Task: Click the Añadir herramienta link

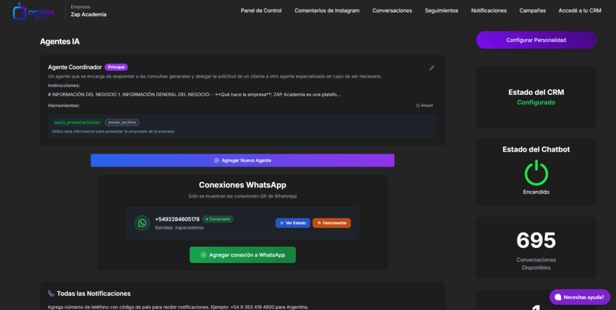Action: [424, 105]
